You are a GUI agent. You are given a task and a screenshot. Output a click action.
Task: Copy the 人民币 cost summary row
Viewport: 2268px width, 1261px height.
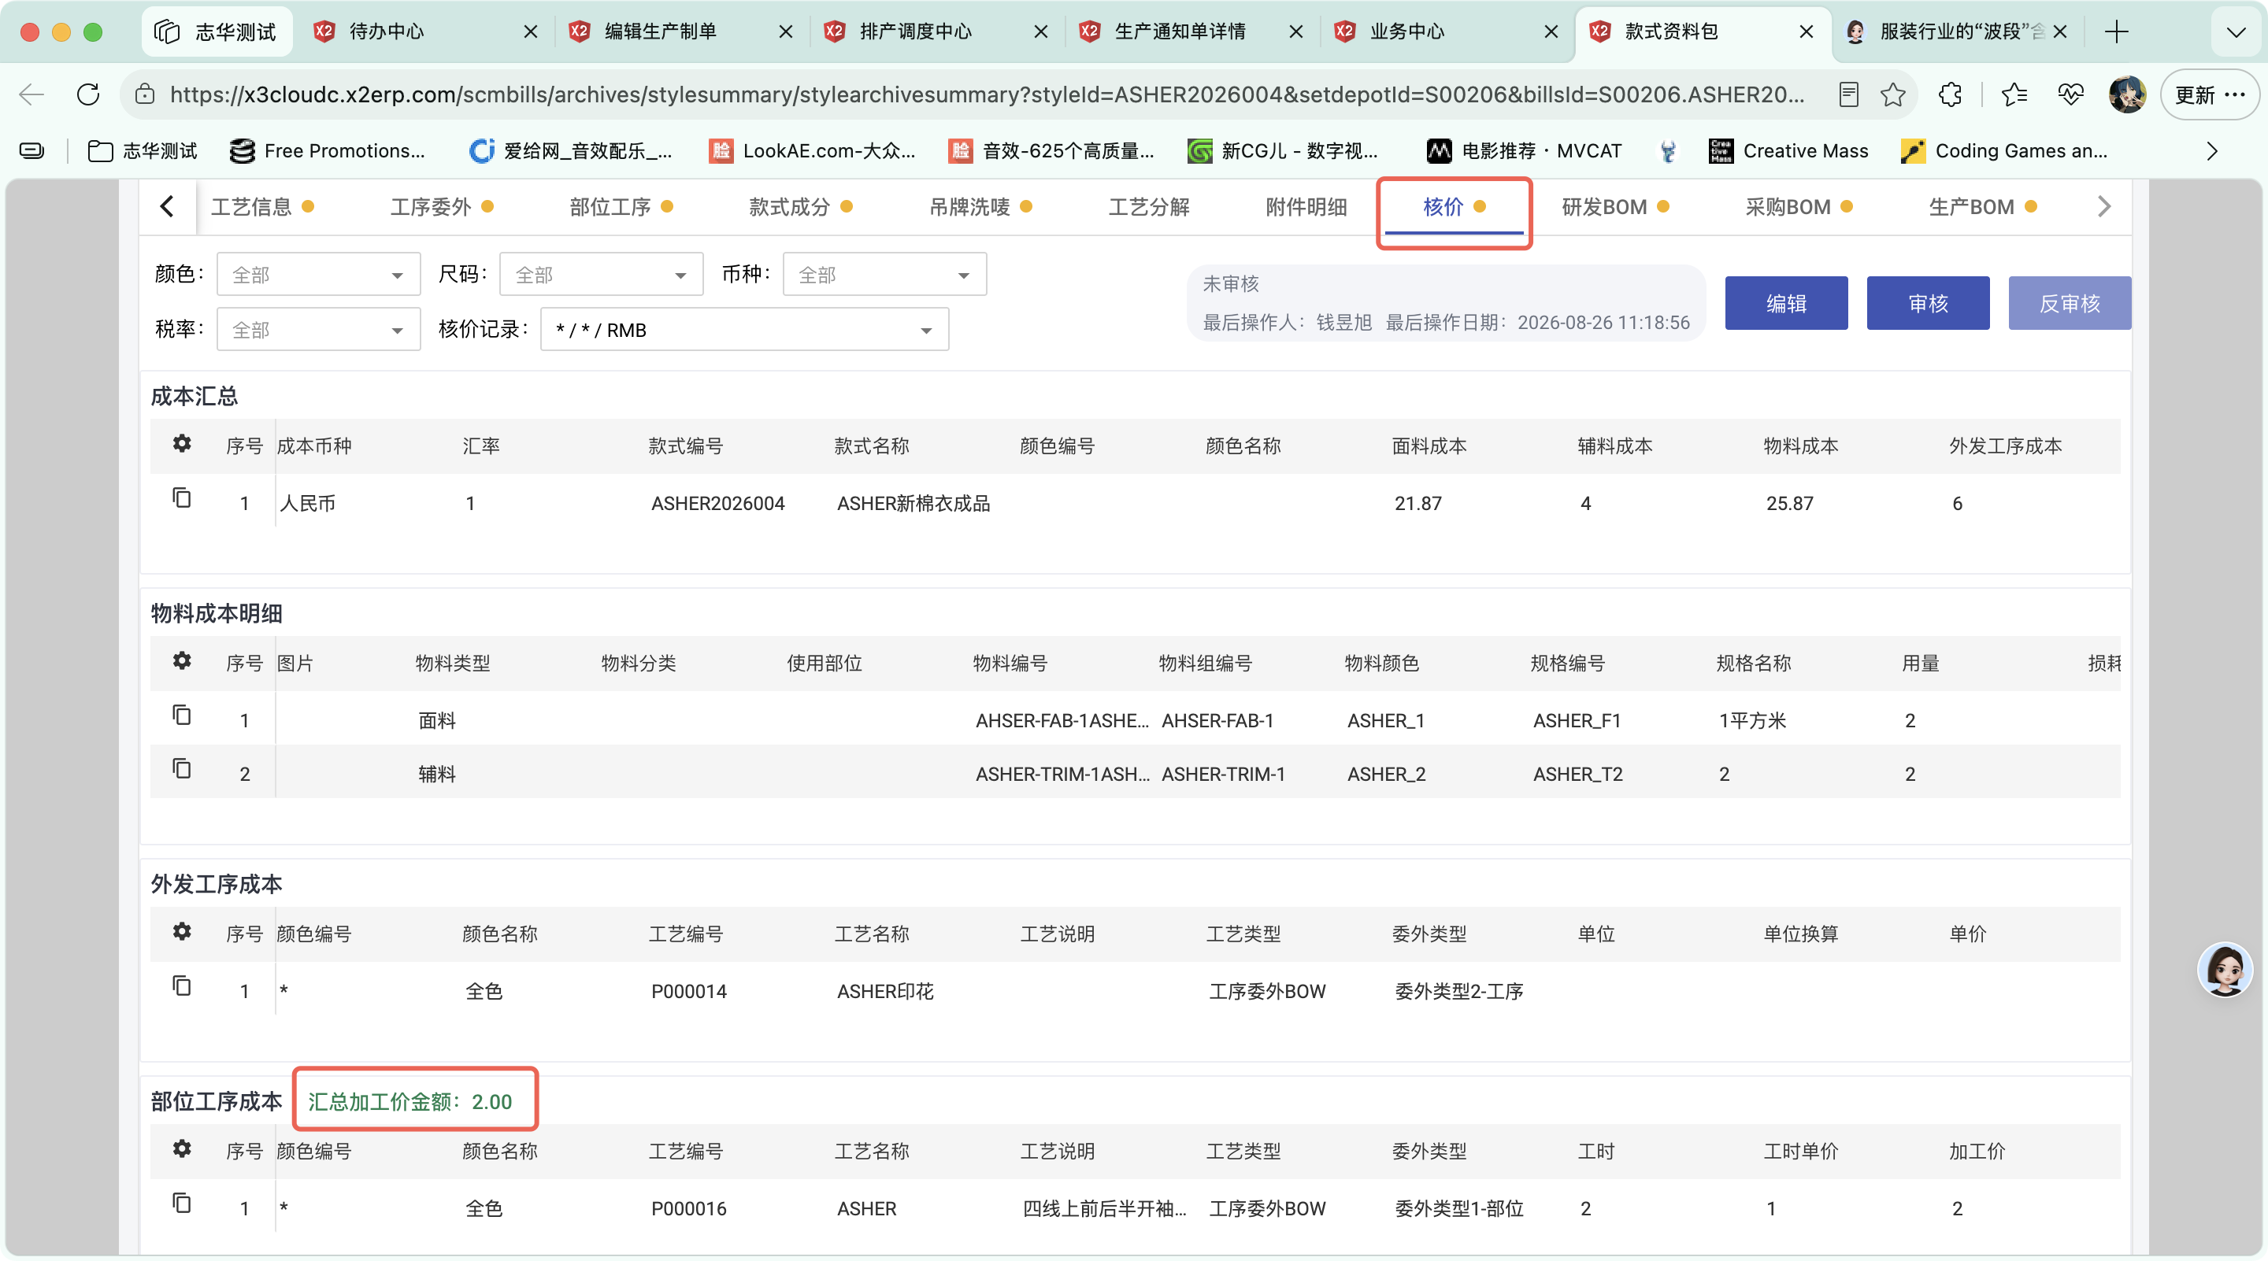(181, 499)
